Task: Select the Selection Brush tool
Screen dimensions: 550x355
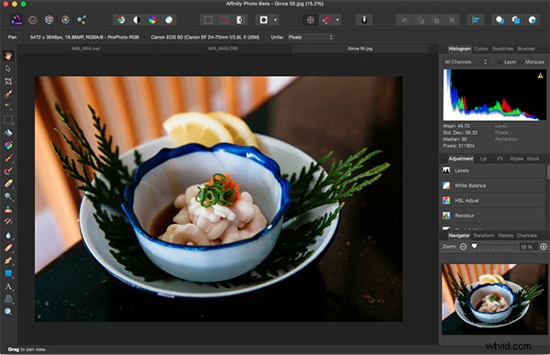Action: (x=8, y=94)
